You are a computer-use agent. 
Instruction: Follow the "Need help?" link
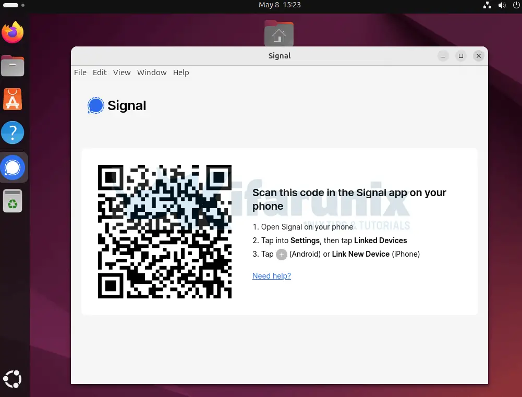pos(271,276)
